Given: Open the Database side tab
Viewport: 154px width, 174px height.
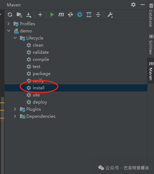Looking at the screenshot, I should click(151, 15).
